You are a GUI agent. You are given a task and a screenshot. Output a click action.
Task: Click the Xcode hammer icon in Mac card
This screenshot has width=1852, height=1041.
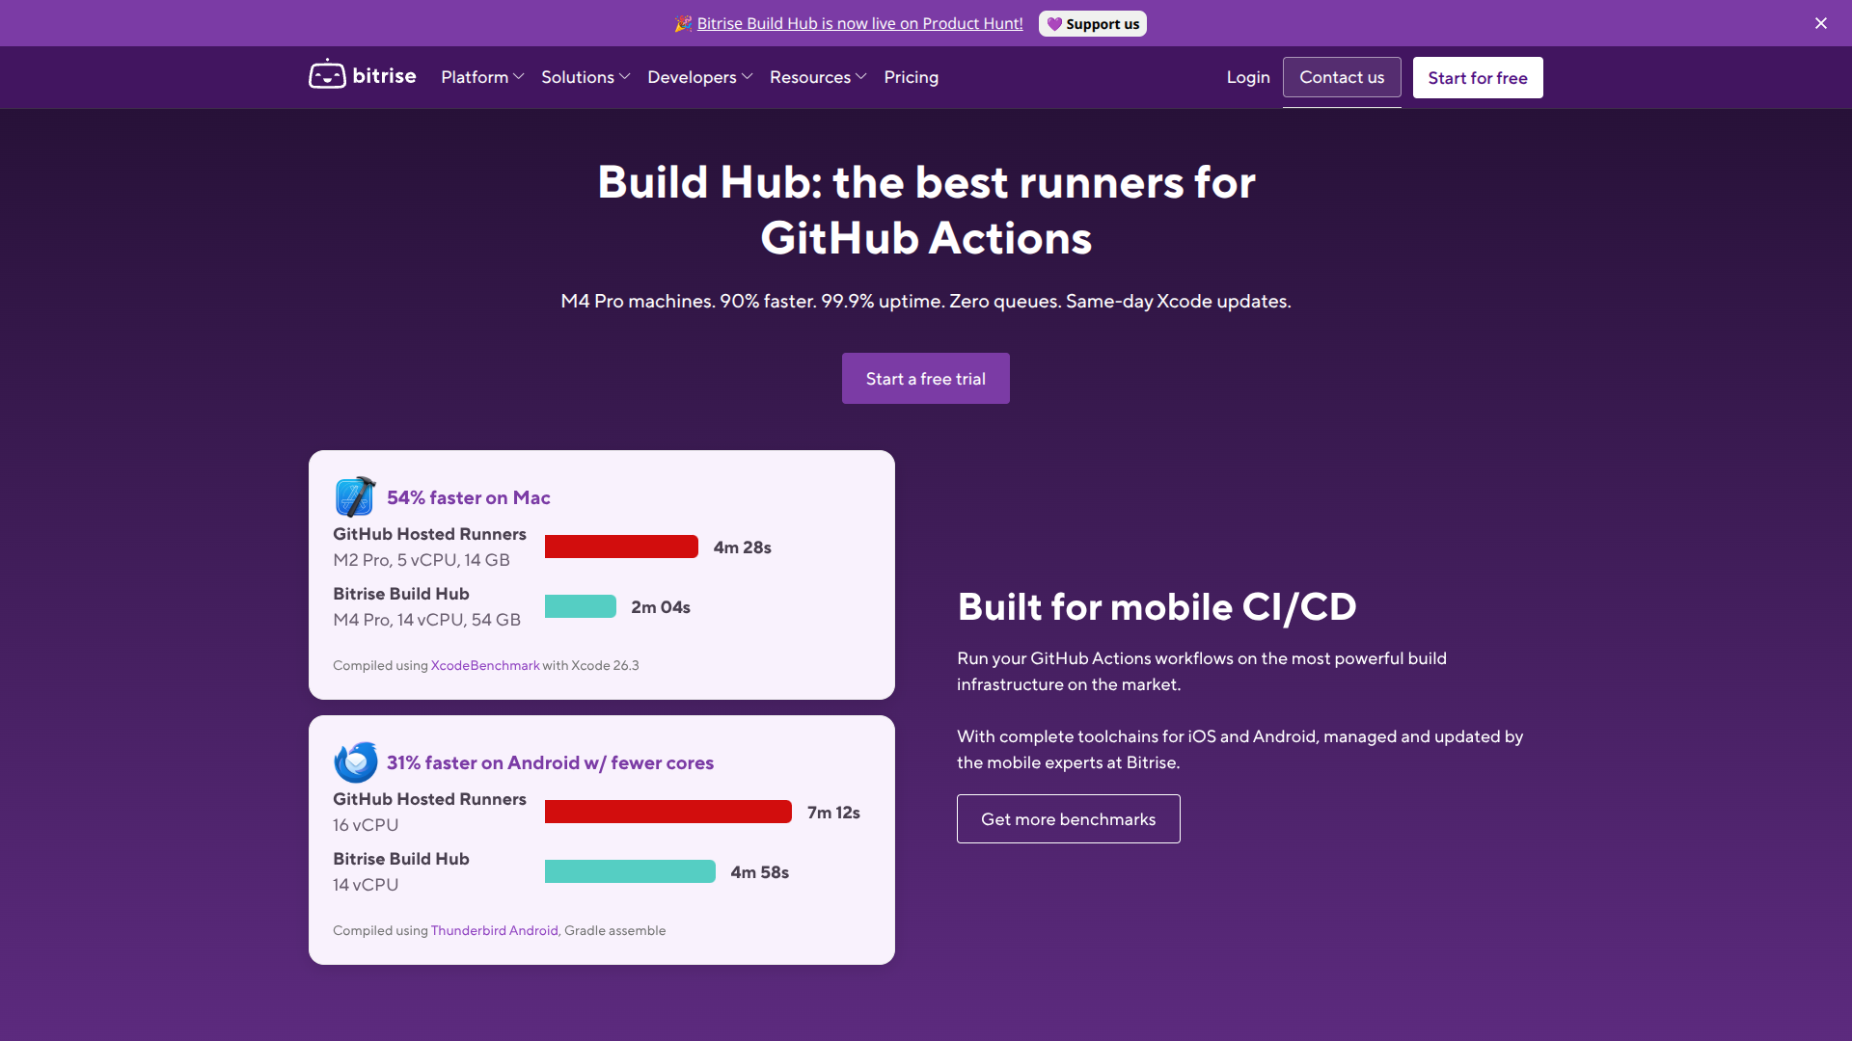(x=355, y=496)
